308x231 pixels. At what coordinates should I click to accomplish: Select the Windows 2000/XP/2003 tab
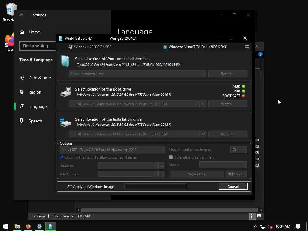[90, 47]
